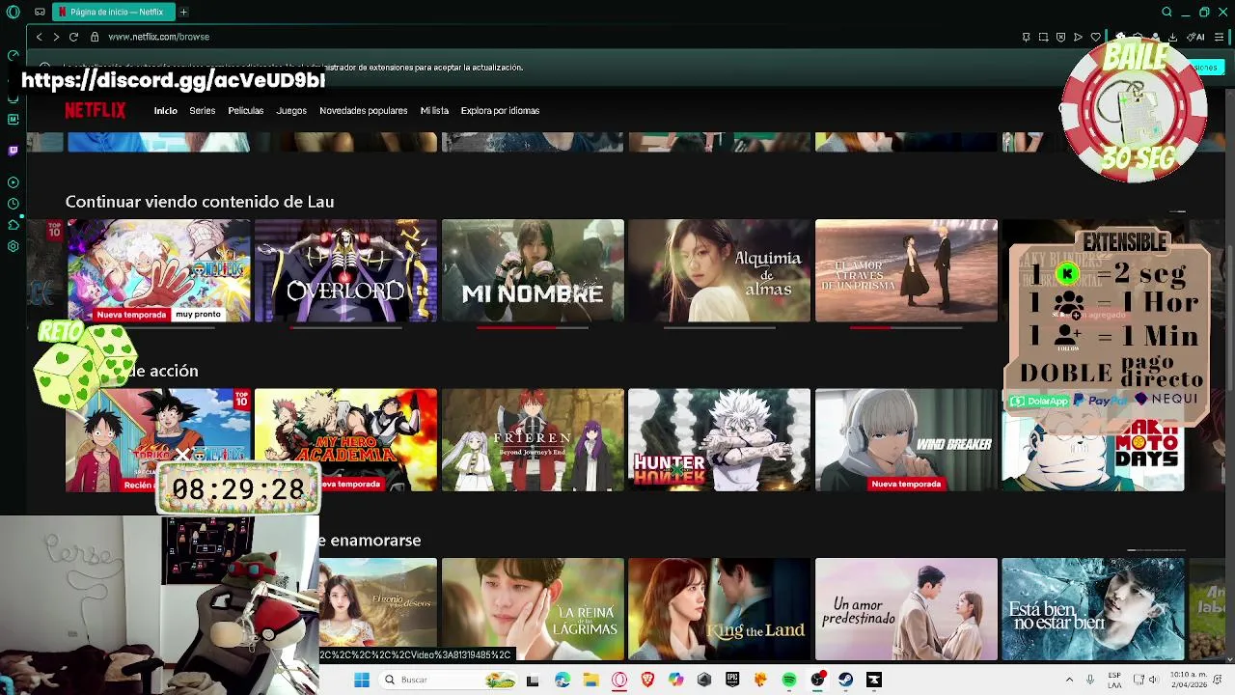The width and height of the screenshot is (1235, 695).
Task: Open History from the Opera sidebar
Action: click(13, 204)
